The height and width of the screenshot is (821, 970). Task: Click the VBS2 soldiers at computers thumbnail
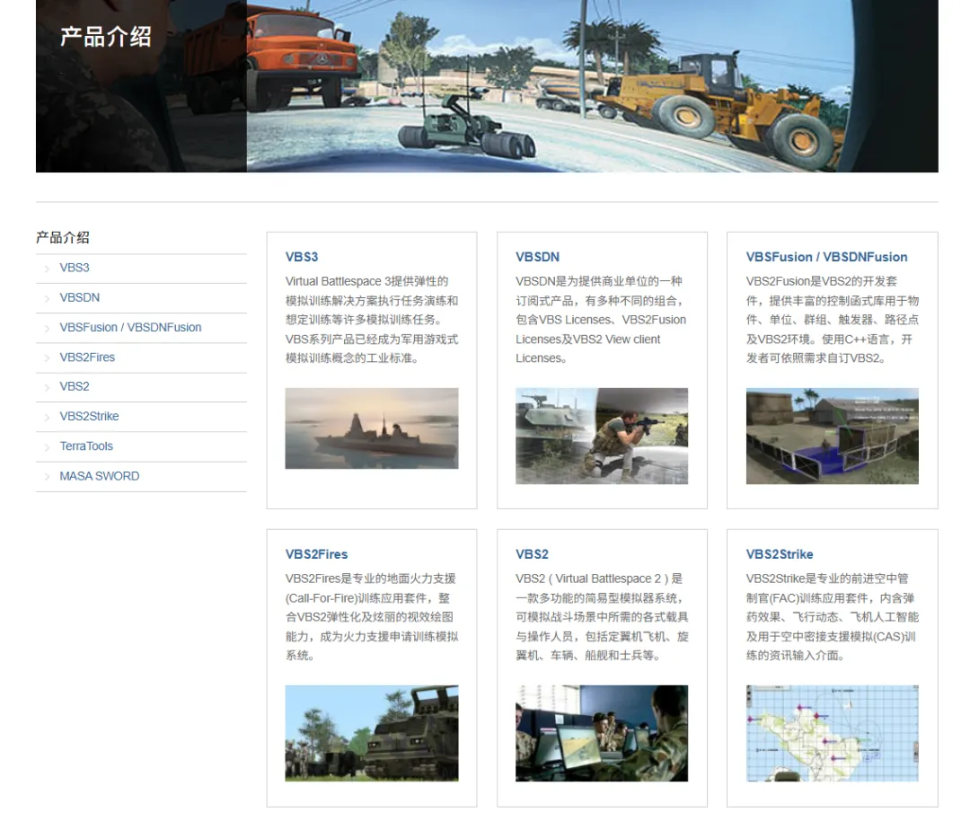602,733
